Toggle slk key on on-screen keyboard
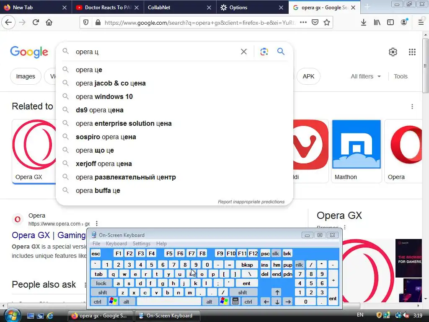This screenshot has width=429, height=322. [x=276, y=254]
